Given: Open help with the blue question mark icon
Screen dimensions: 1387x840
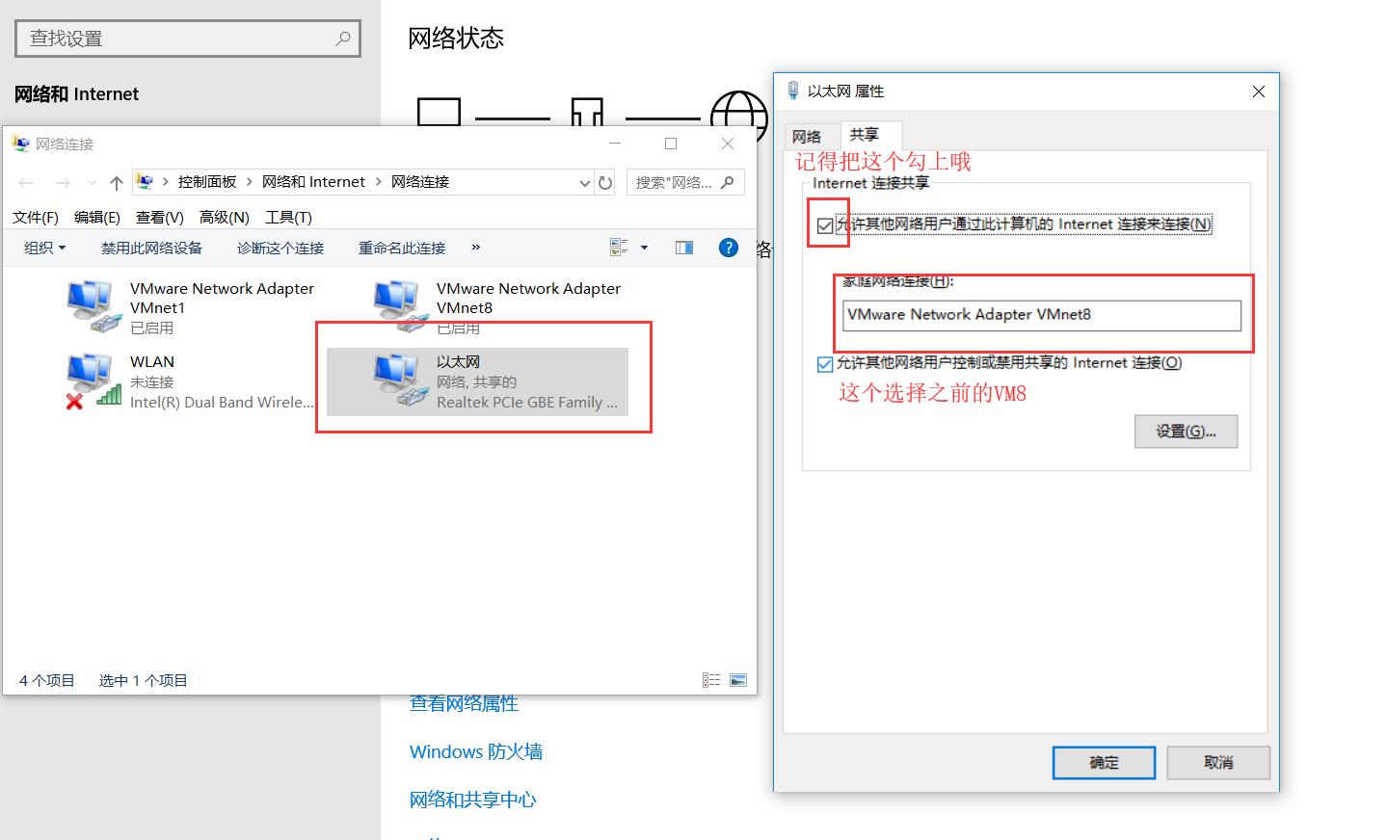Looking at the screenshot, I should click(729, 248).
